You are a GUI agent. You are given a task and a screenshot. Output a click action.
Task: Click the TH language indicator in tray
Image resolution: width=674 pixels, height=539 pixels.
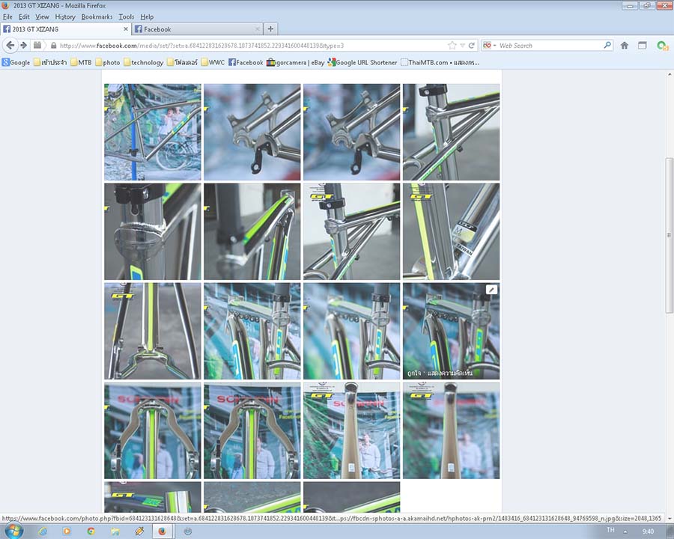pos(610,530)
